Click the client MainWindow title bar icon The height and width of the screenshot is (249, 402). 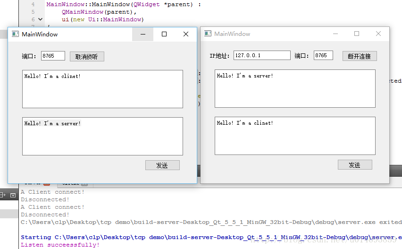208,34
